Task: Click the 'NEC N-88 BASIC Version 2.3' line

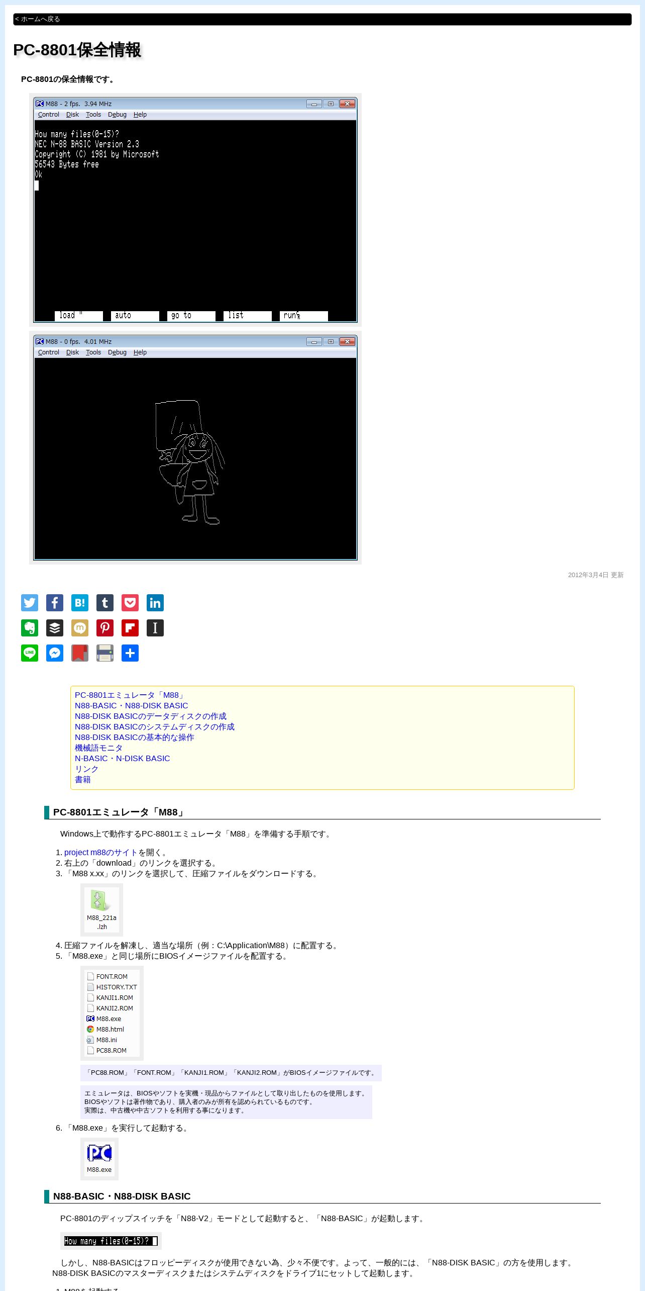Action: pyautogui.click(x=87, y=144)
